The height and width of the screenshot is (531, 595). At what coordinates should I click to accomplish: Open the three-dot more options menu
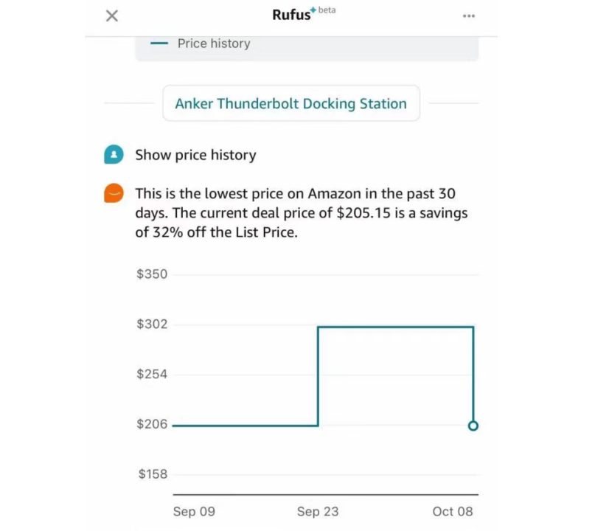[469, 16]
